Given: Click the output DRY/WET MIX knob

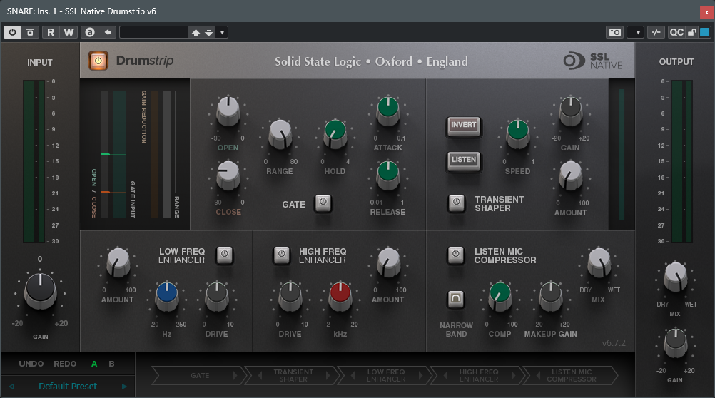Looking at the screenshot, I should click(676, 276).
